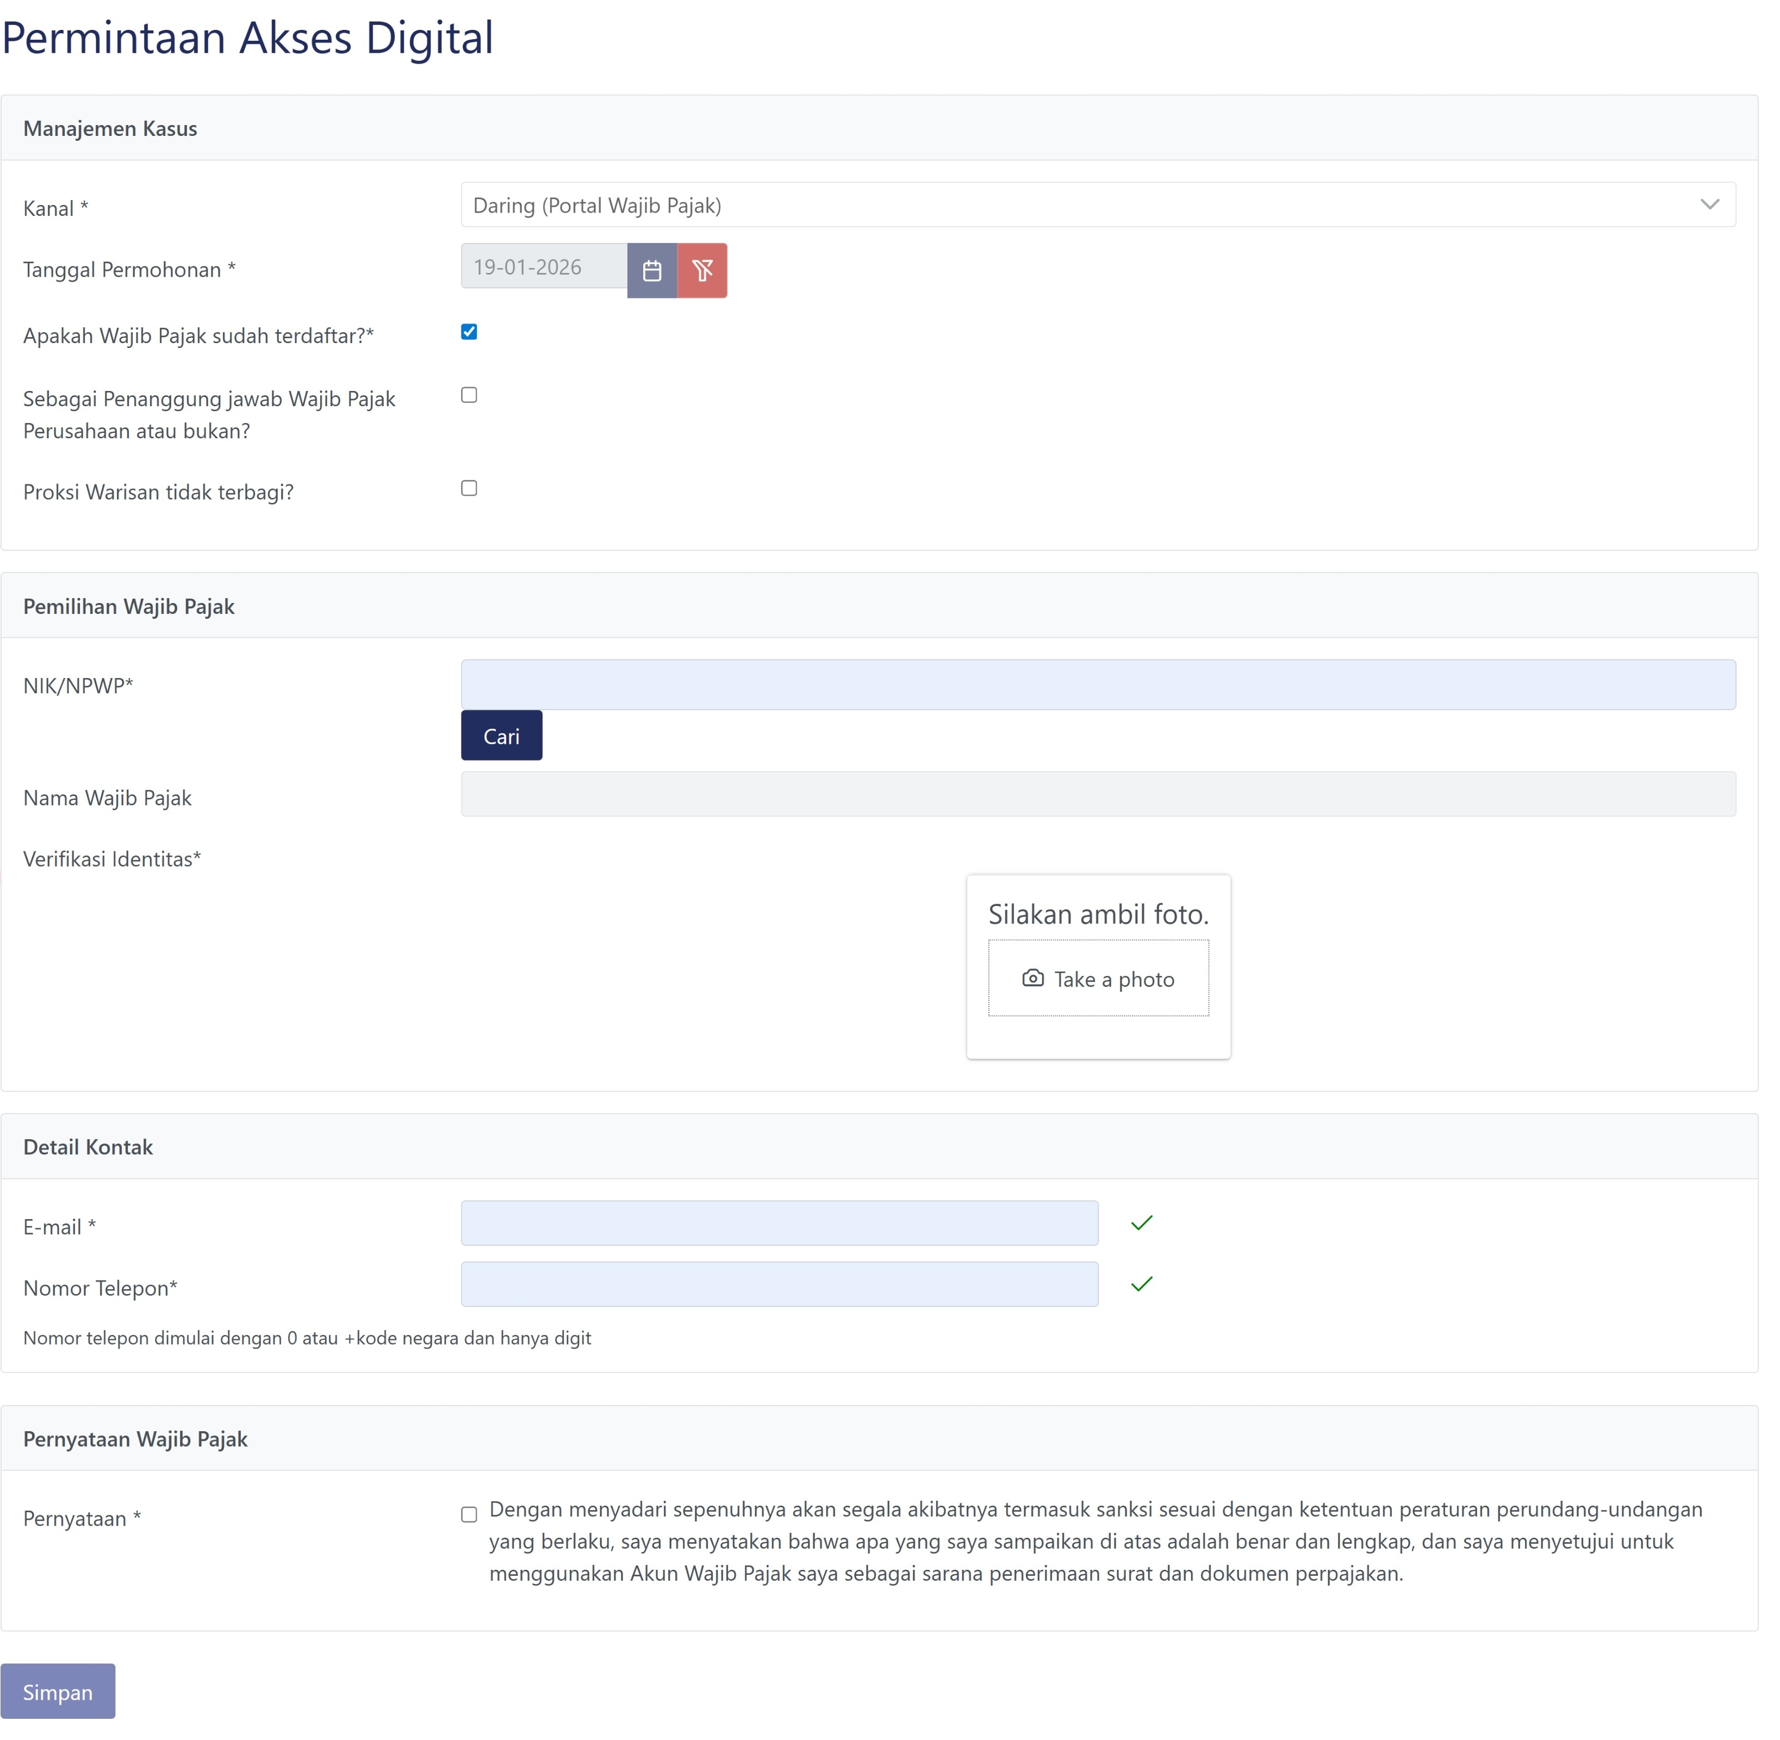The image size is (1780, 1740).
Task: Click the Manajemen Kasus section header
Action: pyautogui.click(x=110, y=129)
